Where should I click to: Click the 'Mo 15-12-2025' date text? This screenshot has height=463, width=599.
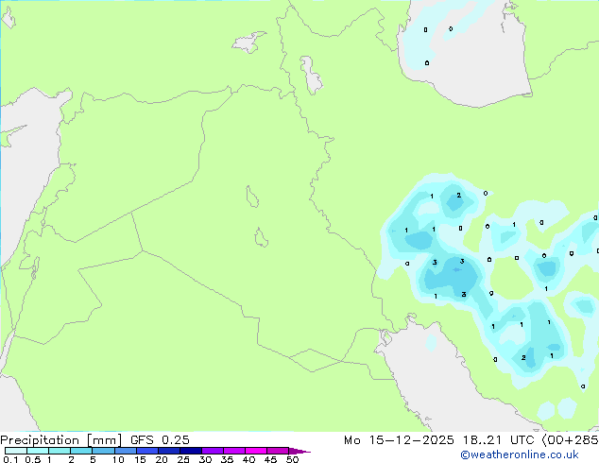(x=399, y=440)
